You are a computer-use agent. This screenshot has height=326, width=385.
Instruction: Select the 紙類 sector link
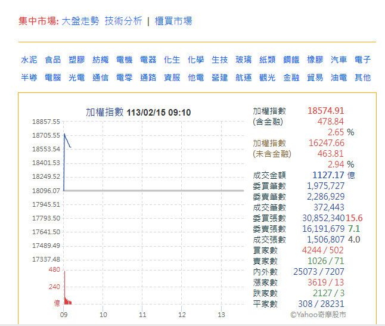(x=268, y=60)
